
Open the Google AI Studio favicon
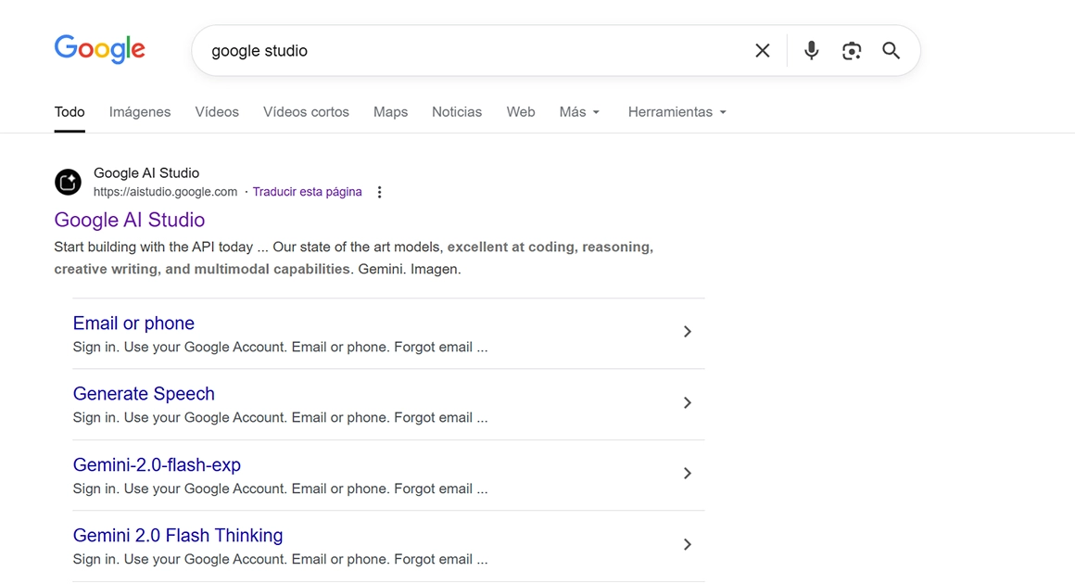pos(68,183)
